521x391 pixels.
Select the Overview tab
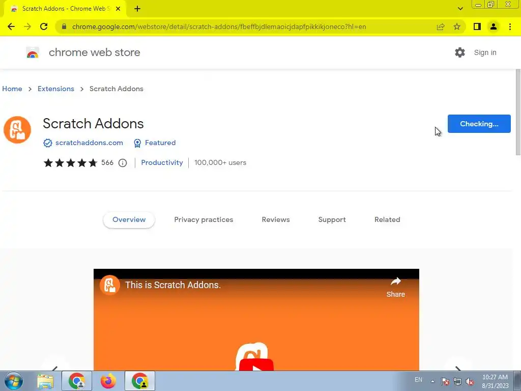tap(129, 220)
